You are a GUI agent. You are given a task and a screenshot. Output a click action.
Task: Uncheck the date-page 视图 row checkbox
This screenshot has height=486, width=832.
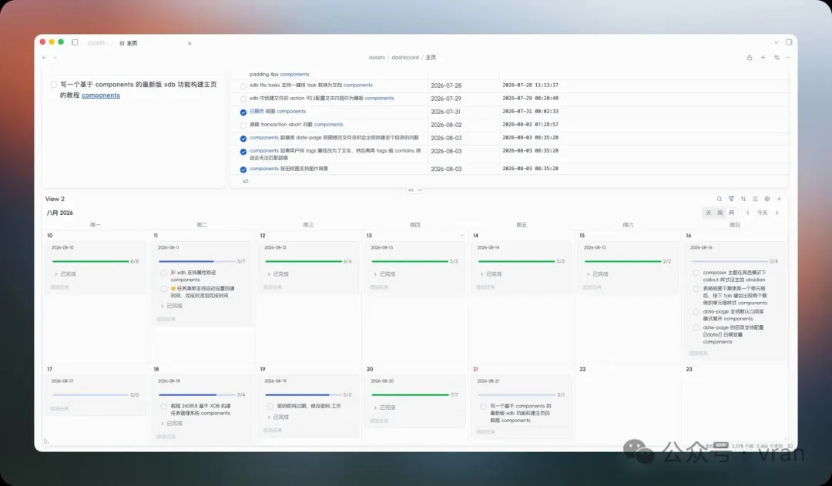[x=243, y=139]
